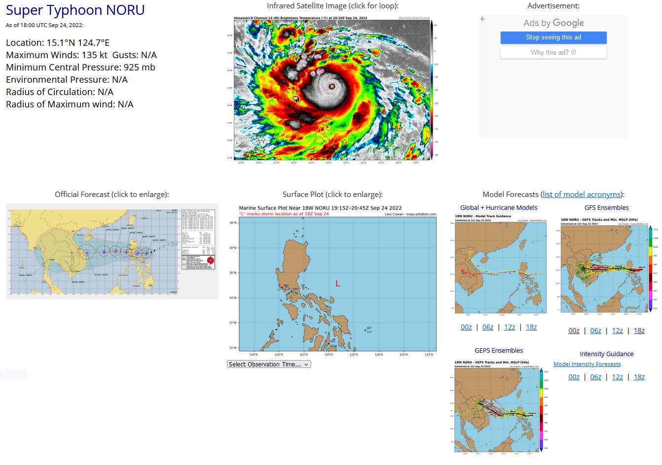Select 06z Global + Hurricane Models run
The height and width of the screenshot is (465, 662).
click(488, 327)
